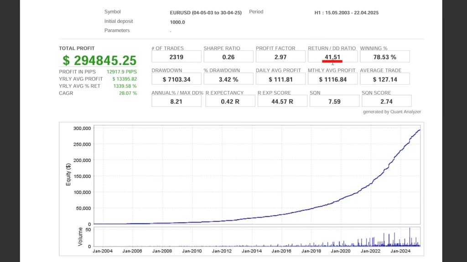The image size is (467, 262).
Task: Click the Jan-2020 label on the time axis
Action: click(340, 251)
